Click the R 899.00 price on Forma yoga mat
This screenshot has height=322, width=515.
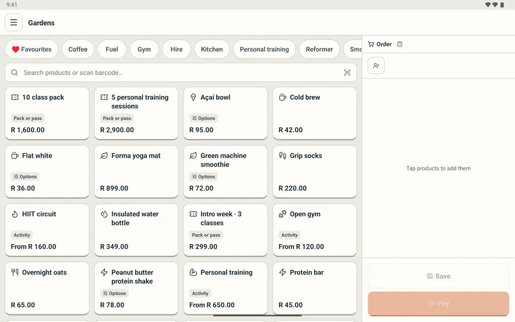(x=114, y=188)
